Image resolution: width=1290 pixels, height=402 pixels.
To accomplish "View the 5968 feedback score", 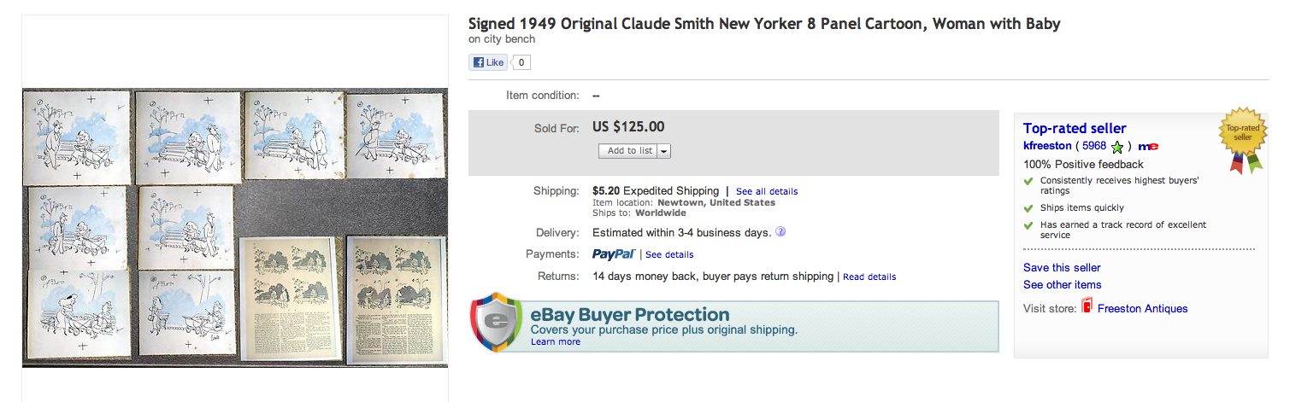I will (1094, 146).
